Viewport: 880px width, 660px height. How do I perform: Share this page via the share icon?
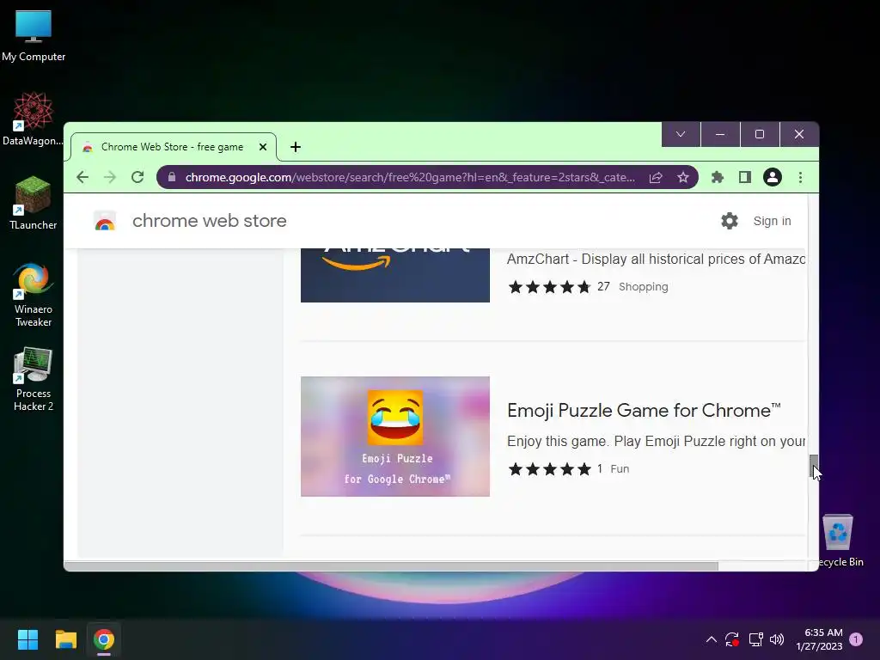[x=656, y=177]
